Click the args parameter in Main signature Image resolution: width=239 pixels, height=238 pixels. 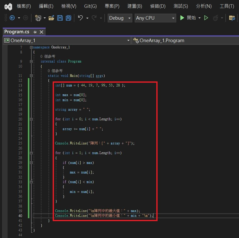(99, 76)
